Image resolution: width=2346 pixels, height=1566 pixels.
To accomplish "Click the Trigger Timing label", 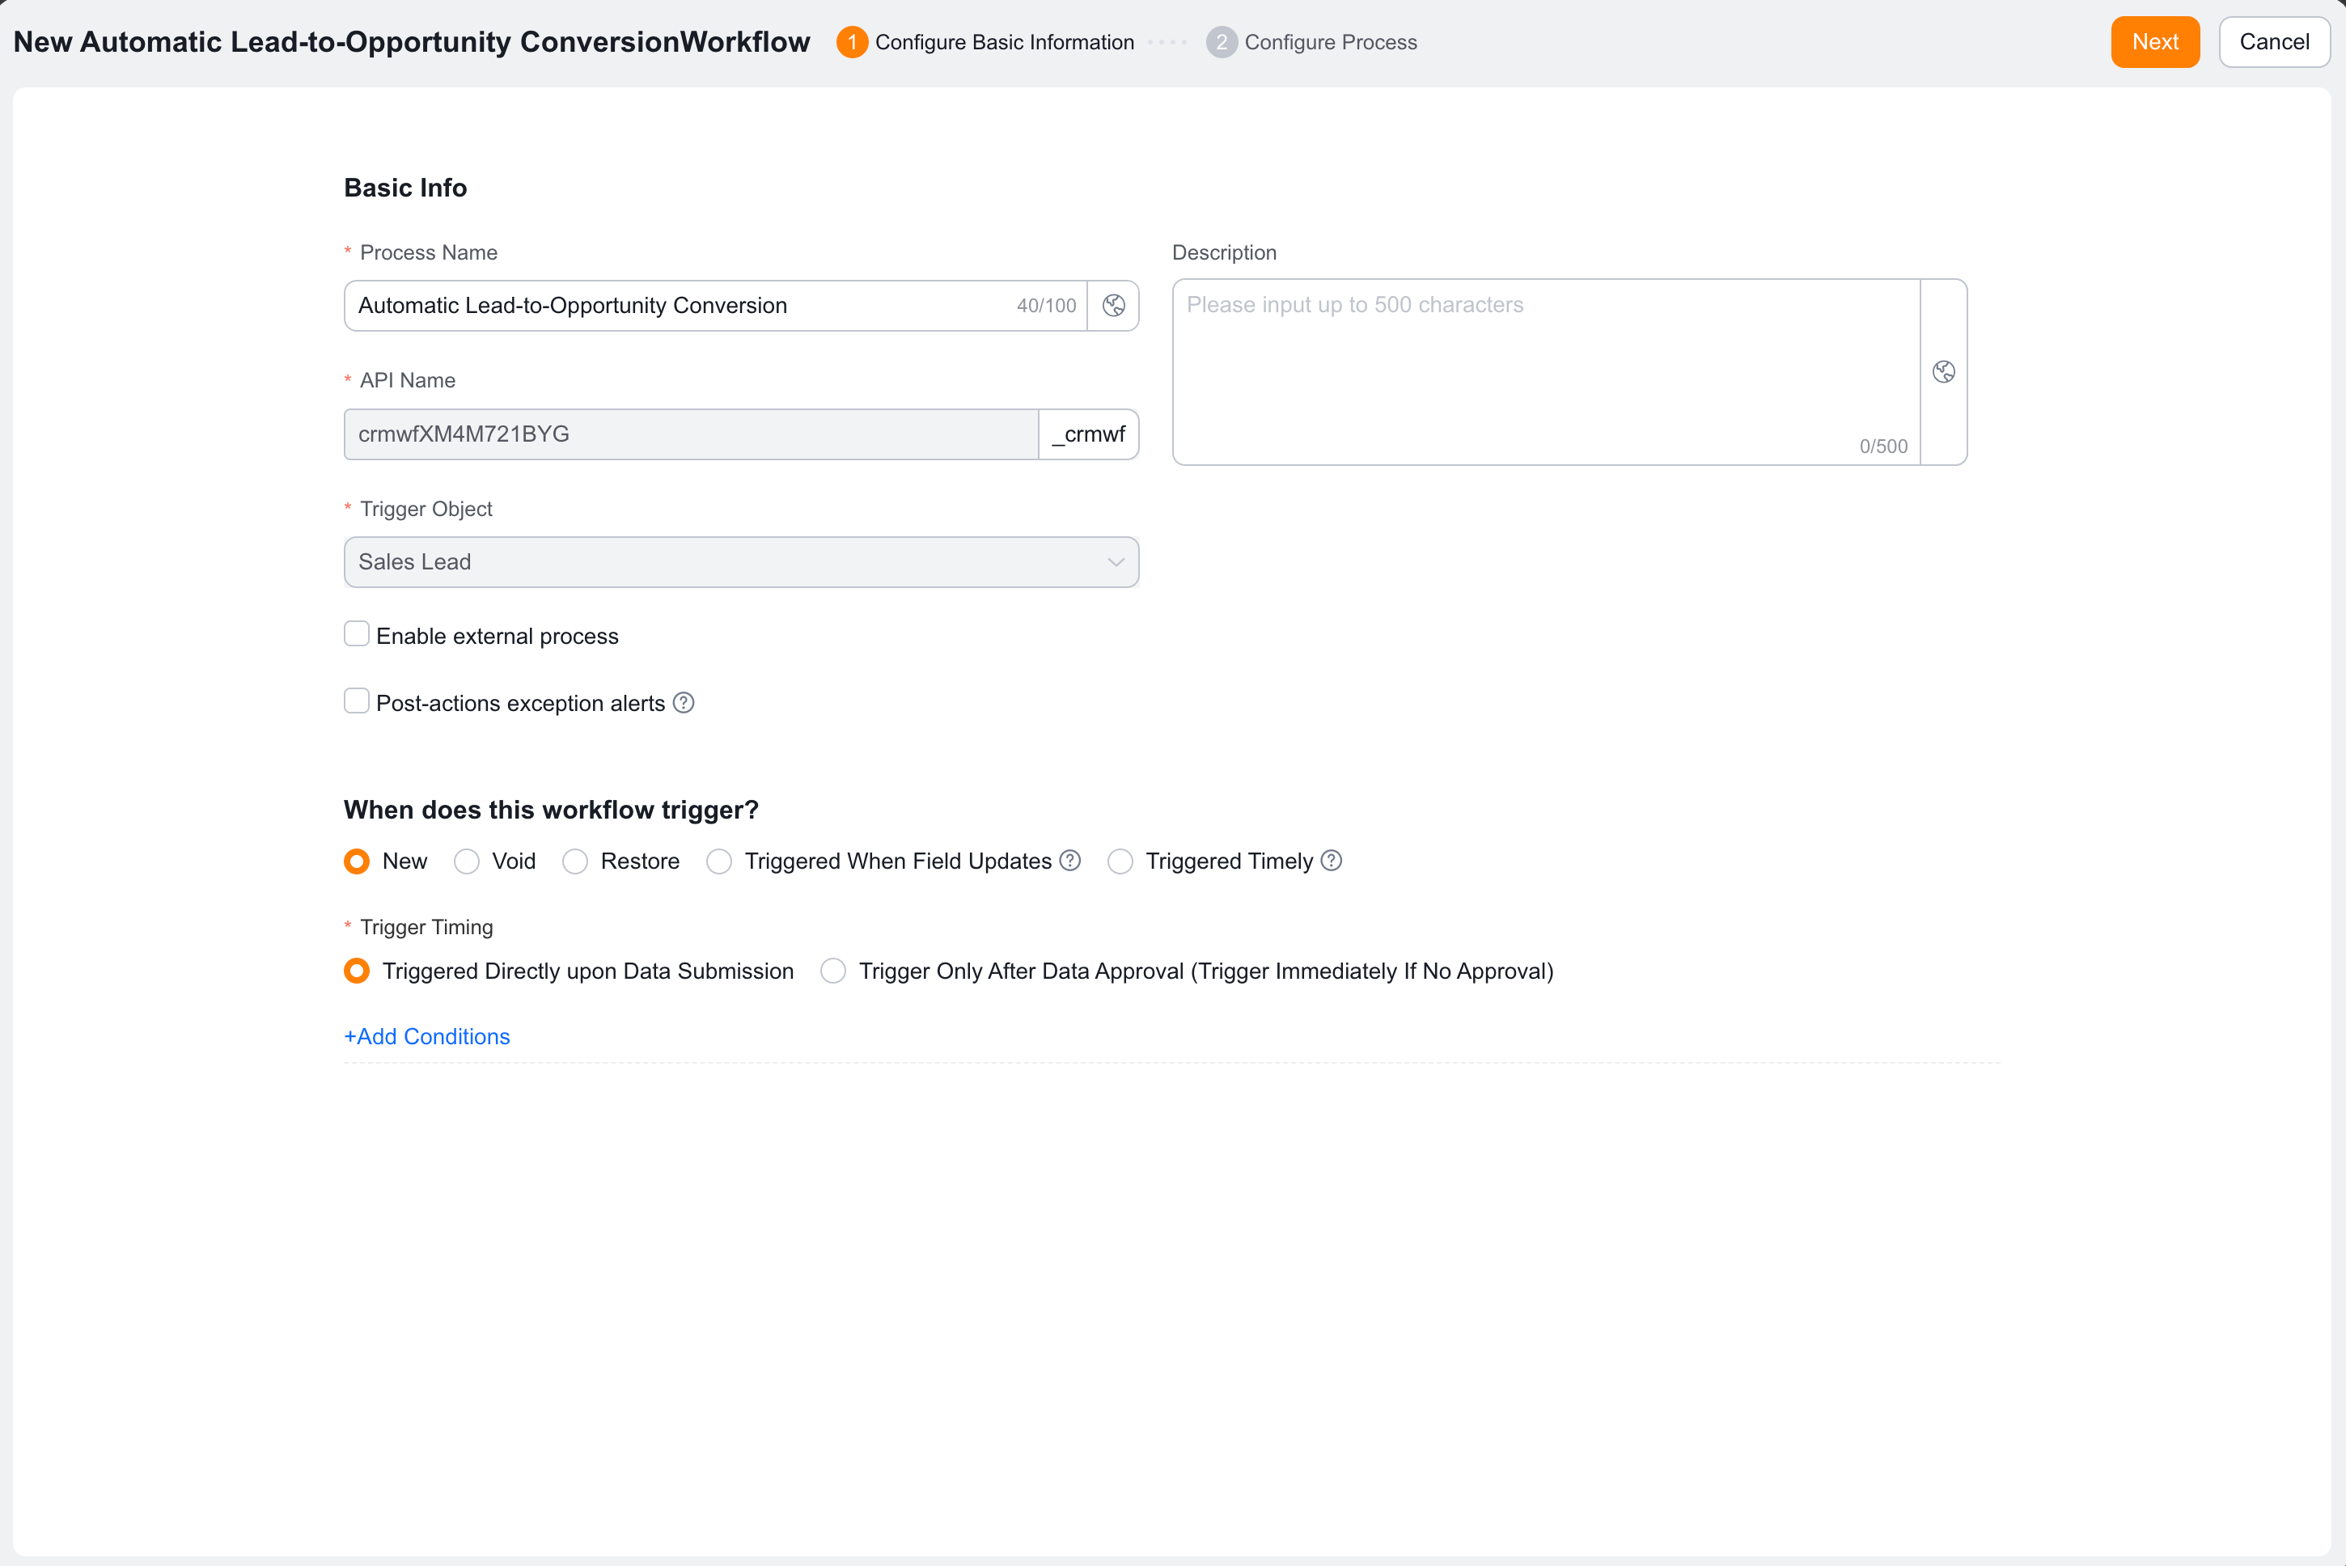I will (426, 927).
